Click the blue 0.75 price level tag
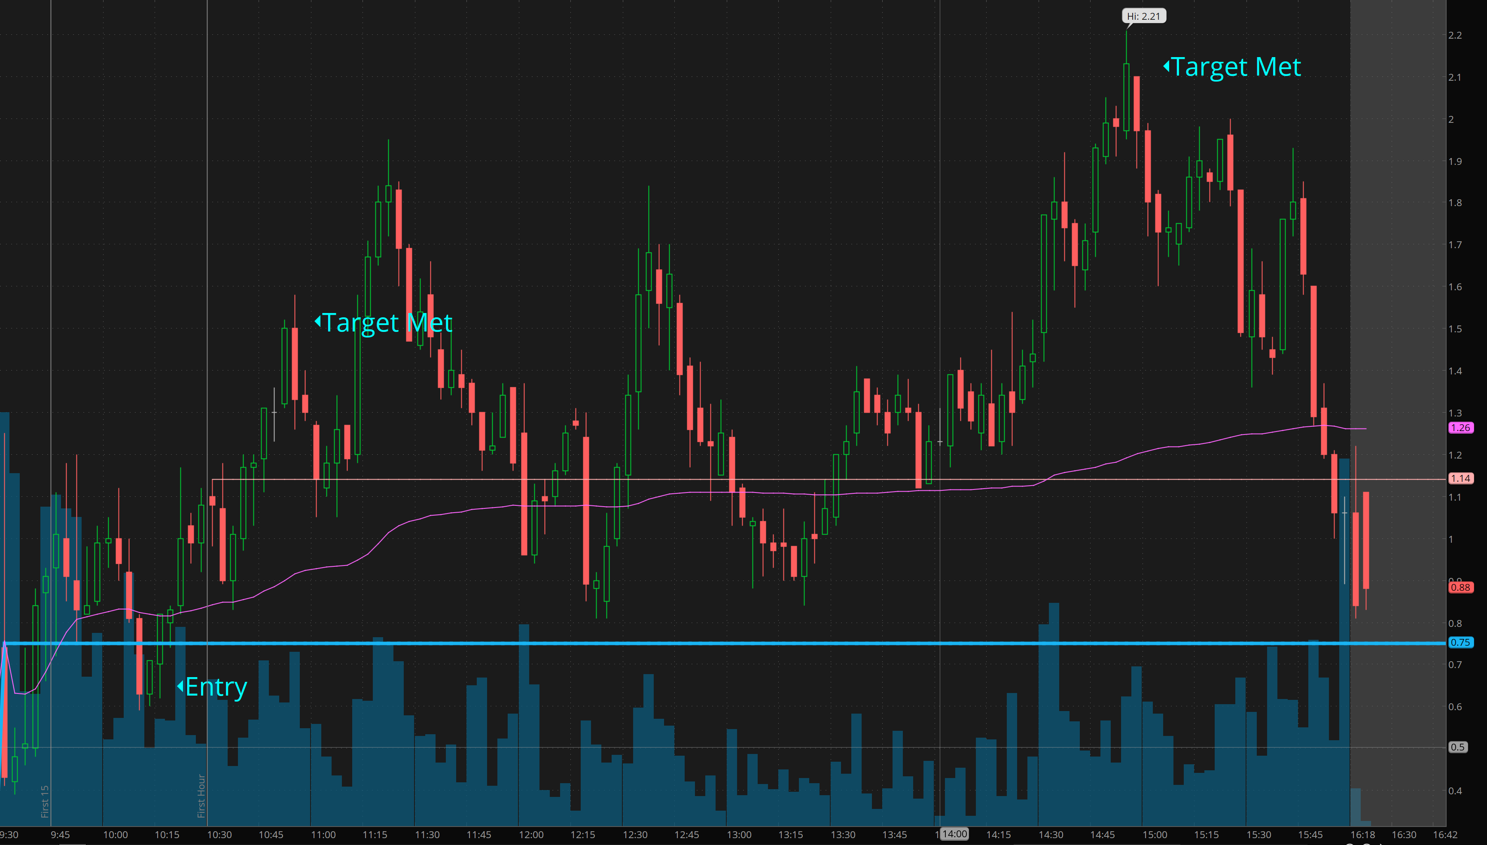 [1460, 642]
